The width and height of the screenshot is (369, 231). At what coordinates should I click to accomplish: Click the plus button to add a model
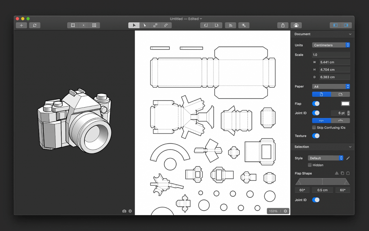point(21,26)
